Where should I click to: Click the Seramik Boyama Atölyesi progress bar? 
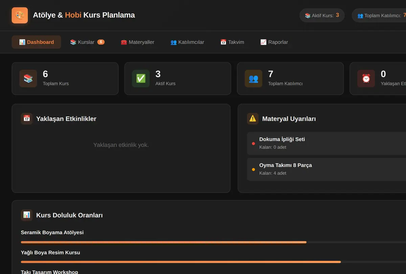(213, 242)
